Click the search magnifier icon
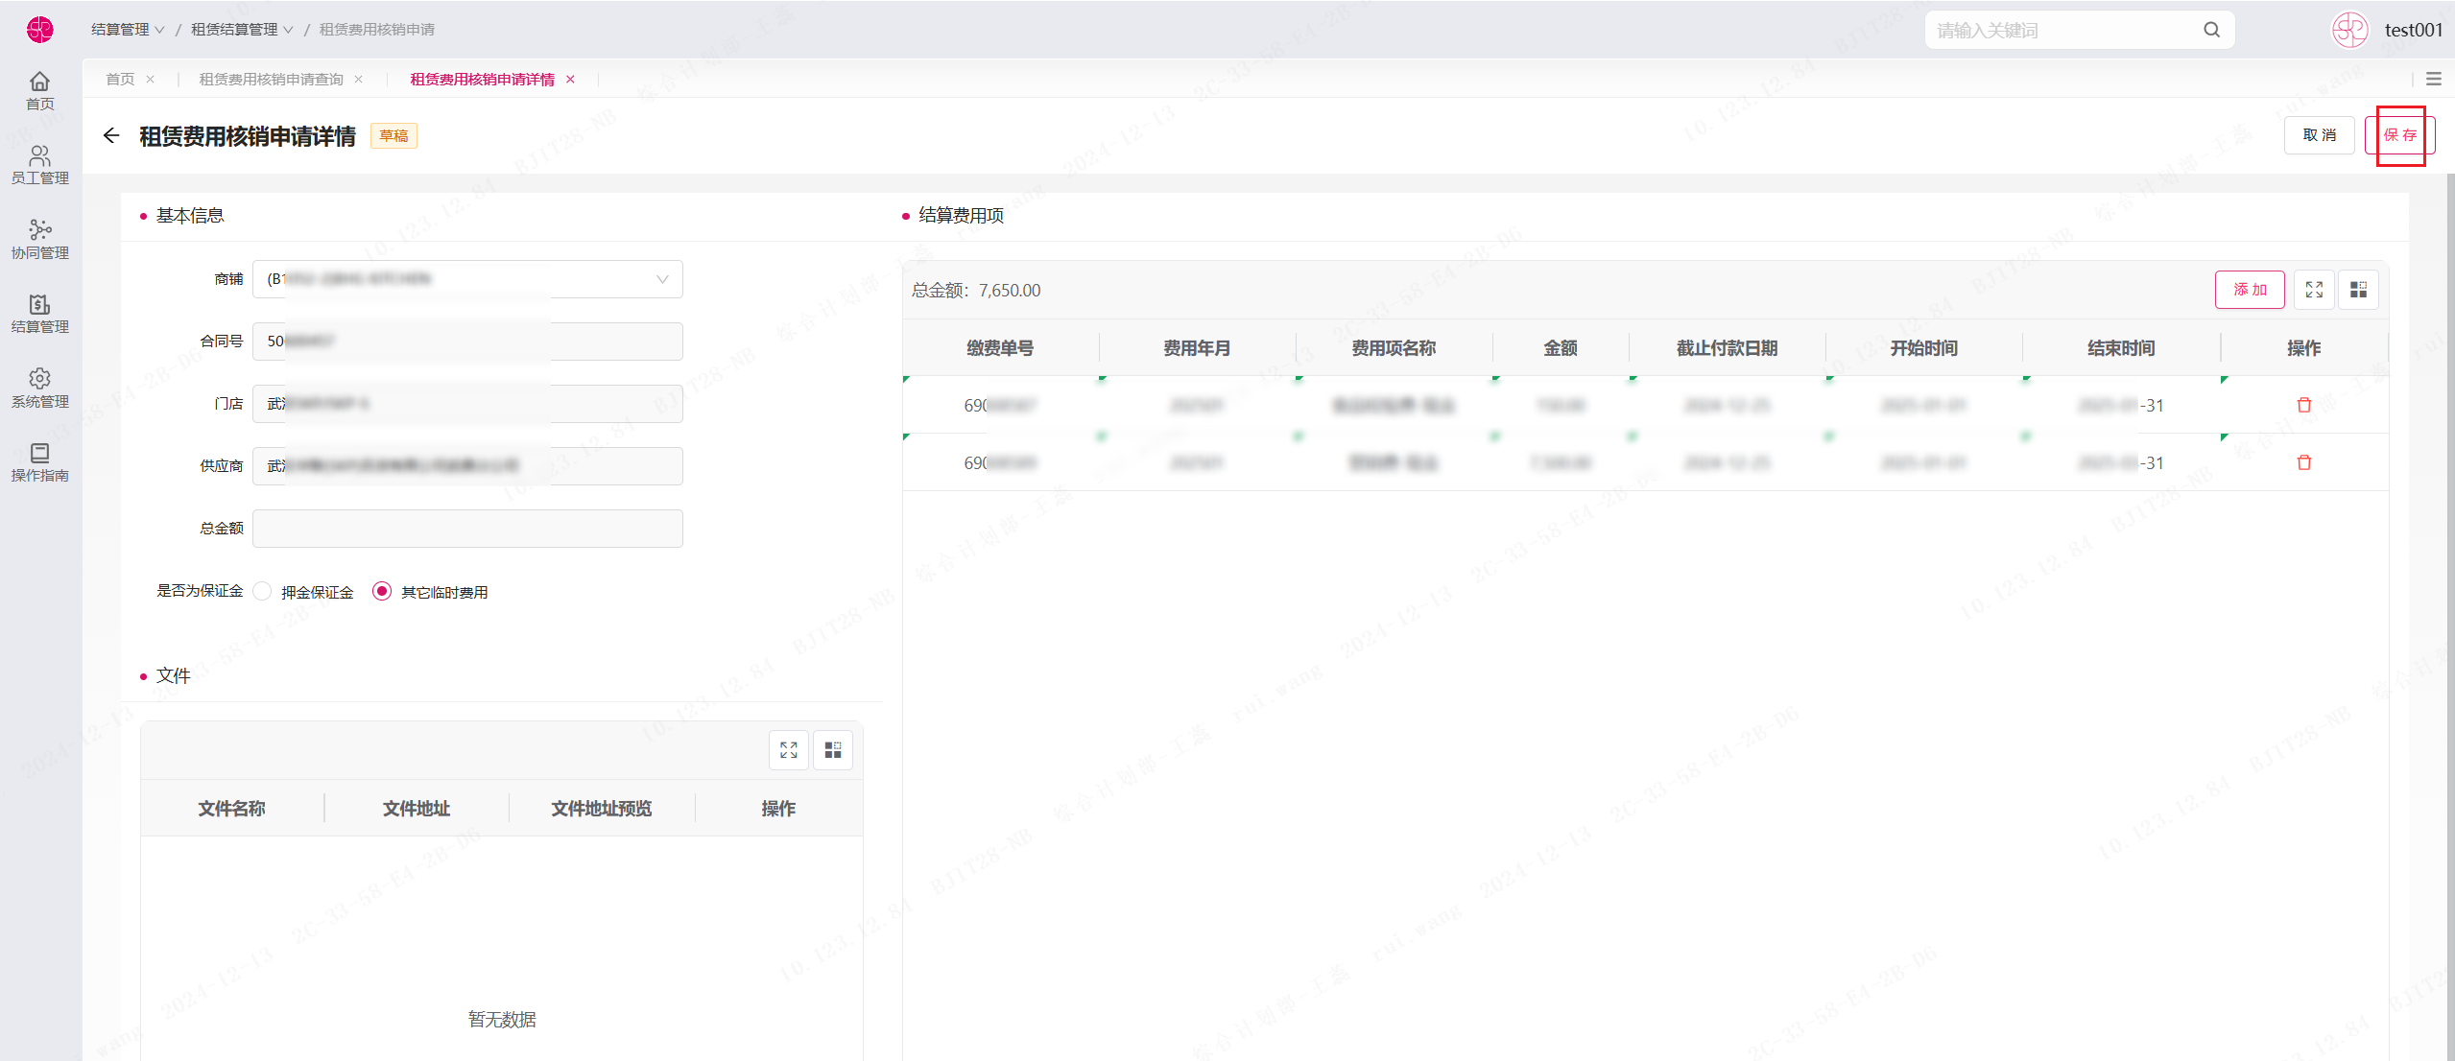2455x1061 pixels. [2211, 30]
